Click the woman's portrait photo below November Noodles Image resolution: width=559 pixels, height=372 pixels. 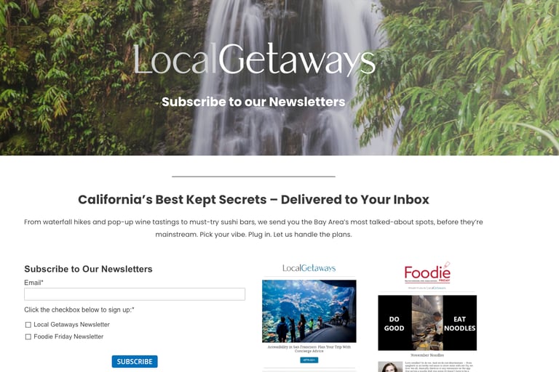(x=390, y=367)
